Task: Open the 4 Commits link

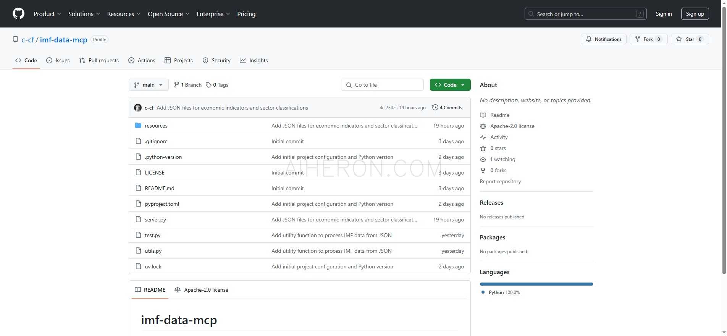Action: [x=447, y=108]
